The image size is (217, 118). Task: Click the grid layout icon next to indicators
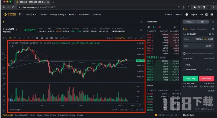[x=42, y=38]
